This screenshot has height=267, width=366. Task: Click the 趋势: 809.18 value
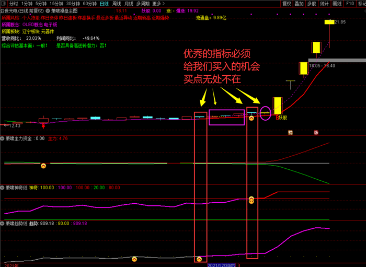(41, 224)
